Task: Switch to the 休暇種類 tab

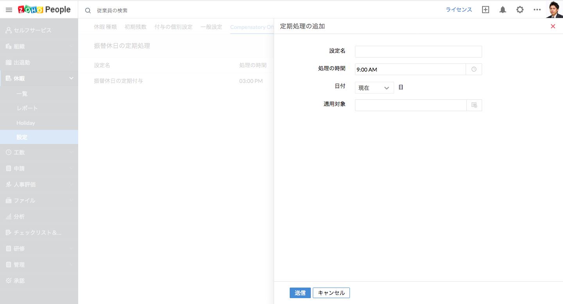Action: tap(105, 27)
